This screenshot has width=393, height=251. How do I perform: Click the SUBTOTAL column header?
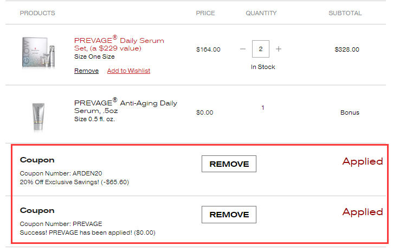click(x=345, y=13)
